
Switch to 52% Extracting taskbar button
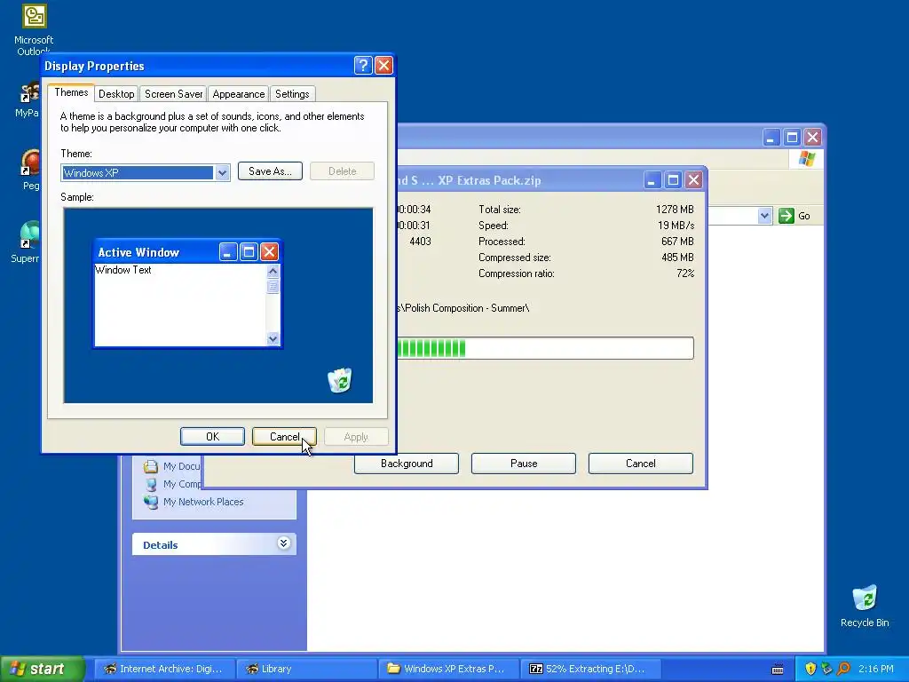(x=590, y=669)
